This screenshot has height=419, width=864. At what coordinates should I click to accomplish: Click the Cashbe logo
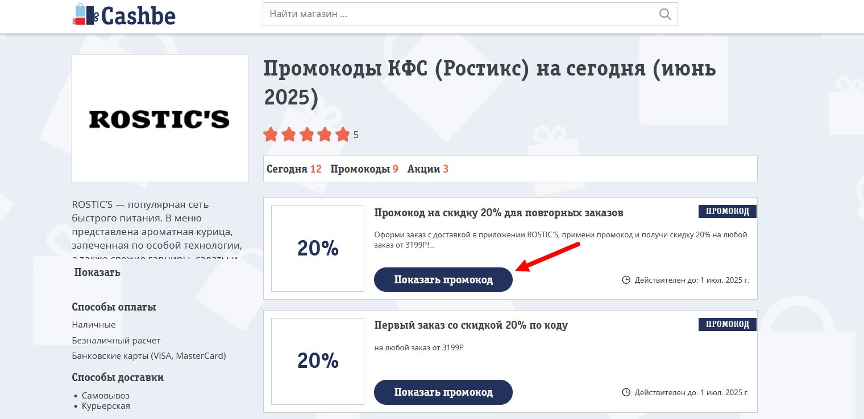click(x=124, y=15)
